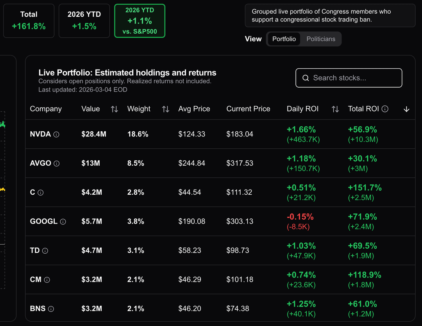
Task: Click the info icon beside AVGO
Action: (57, 163)
